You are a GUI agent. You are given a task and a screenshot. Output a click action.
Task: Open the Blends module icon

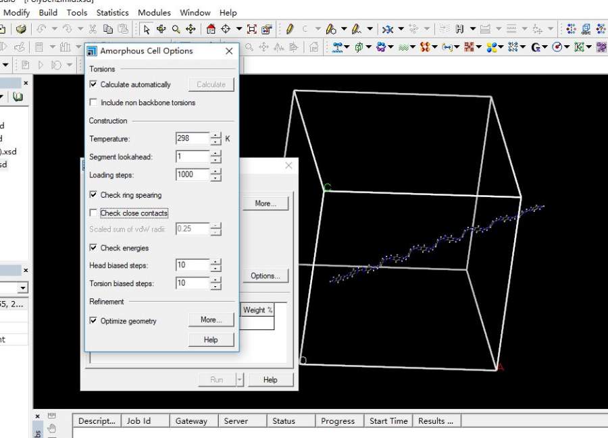(x=381, y=47)
